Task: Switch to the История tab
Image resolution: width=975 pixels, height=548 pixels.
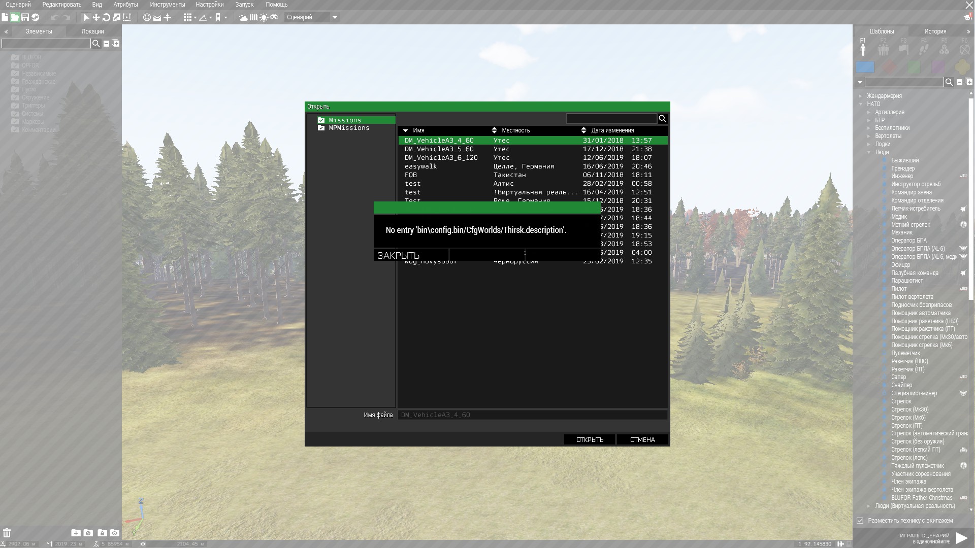Action: tap(935, 31)
